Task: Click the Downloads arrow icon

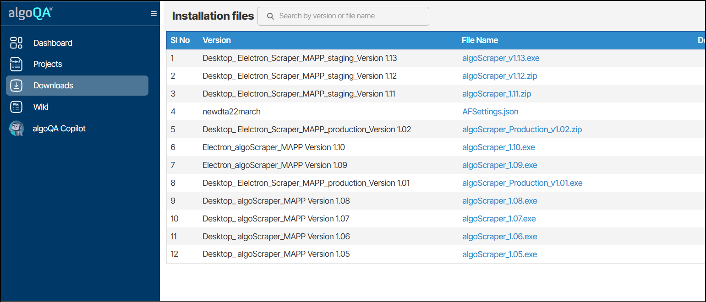Action: (x=16, y=86)
